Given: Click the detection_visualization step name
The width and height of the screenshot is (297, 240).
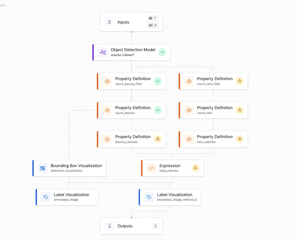Looking at the screenshot, I should [67, 171].
